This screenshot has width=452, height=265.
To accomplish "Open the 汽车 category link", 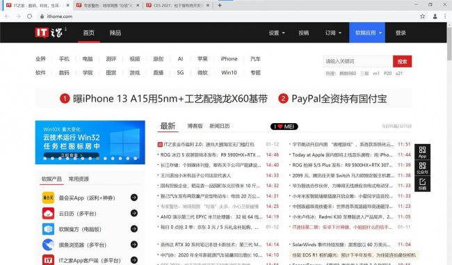I will 255,59.
